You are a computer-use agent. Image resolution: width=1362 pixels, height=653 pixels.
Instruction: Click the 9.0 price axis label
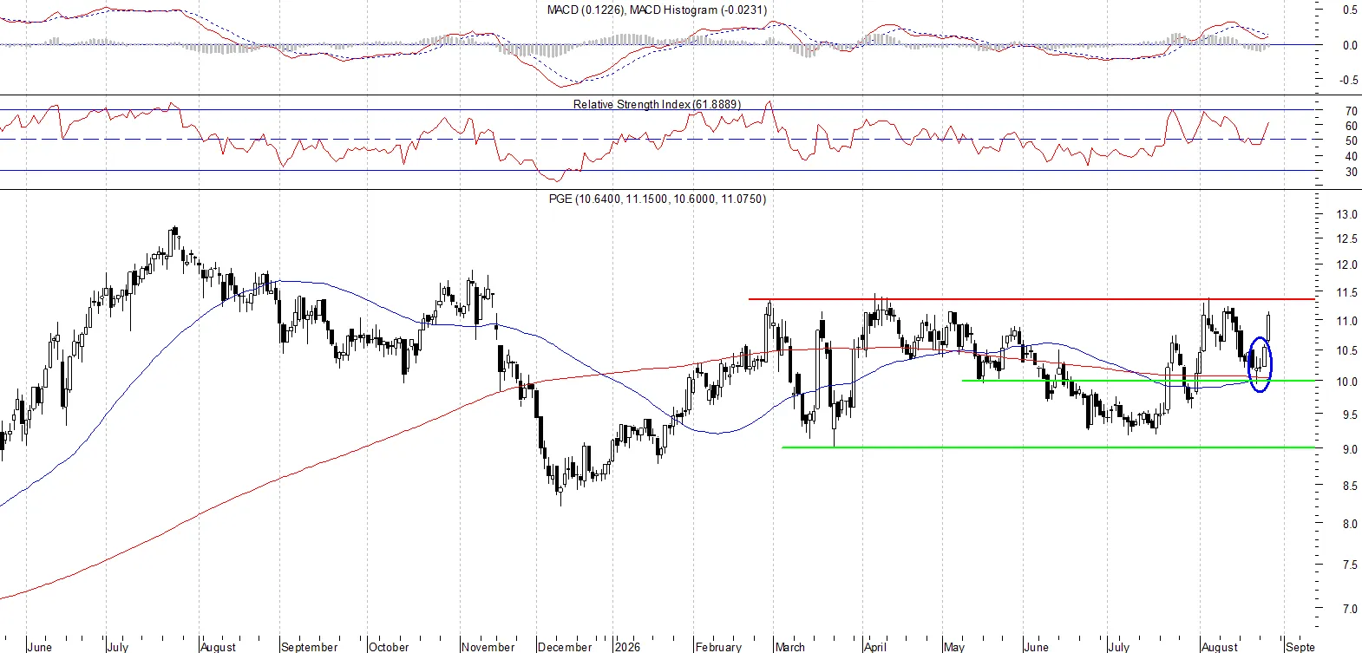point(1351,450)
